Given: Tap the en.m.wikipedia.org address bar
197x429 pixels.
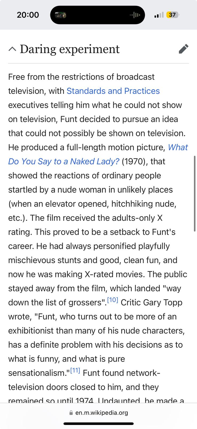Looking at the screenshot, I should pos(98,412).
